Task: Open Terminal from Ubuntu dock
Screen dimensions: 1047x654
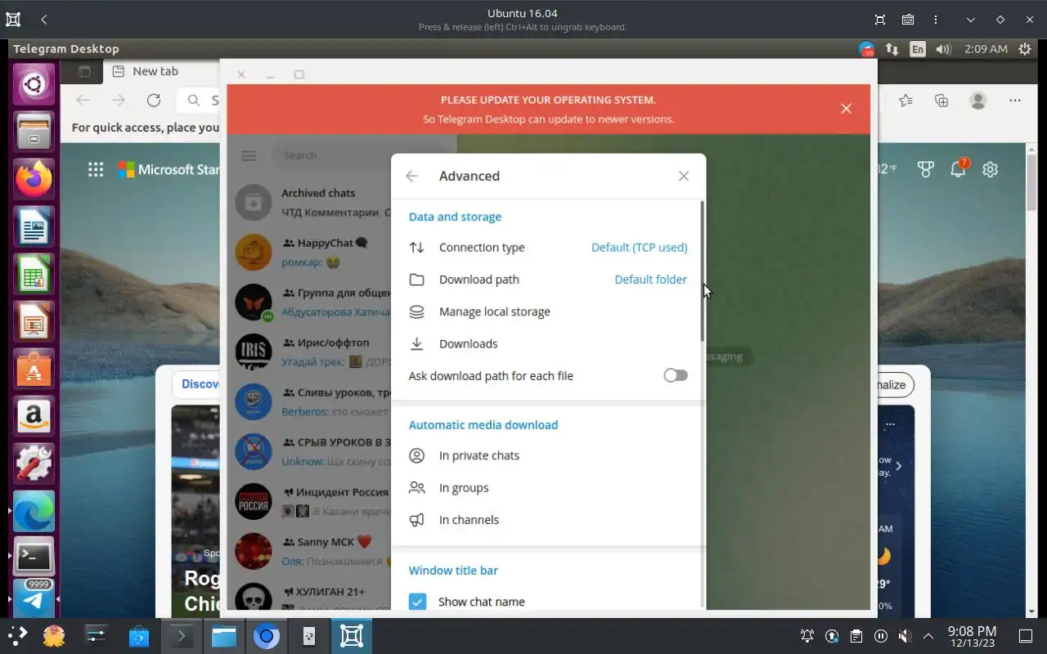Action: 34,558
